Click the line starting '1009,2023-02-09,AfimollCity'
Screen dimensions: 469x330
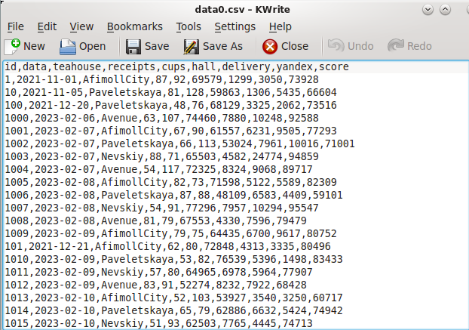(171, 233)
